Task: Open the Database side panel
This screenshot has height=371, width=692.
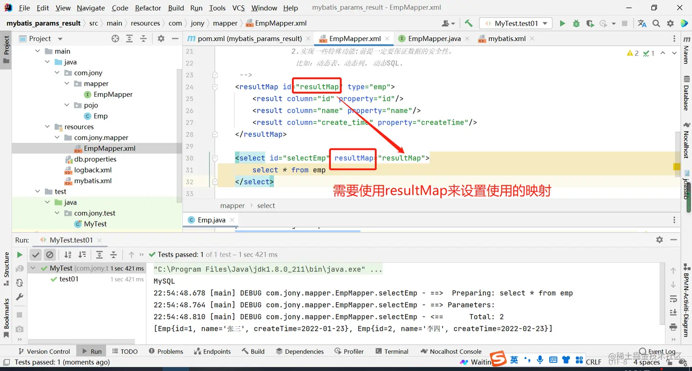Action: coord(686,93)
